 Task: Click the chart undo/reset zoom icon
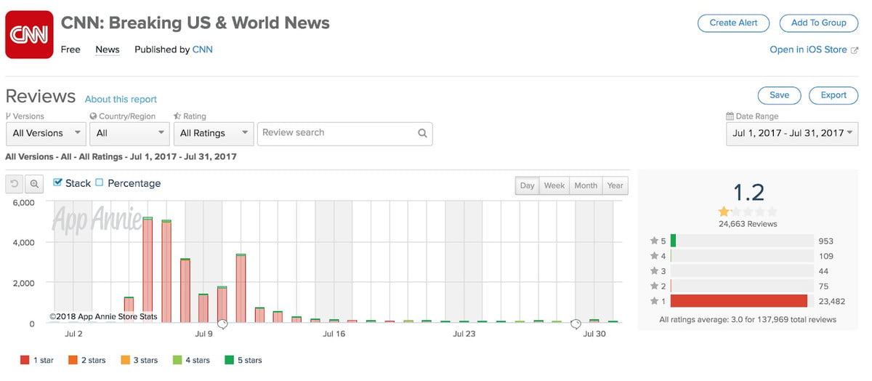pyautogui.click(x=15, y=185)
